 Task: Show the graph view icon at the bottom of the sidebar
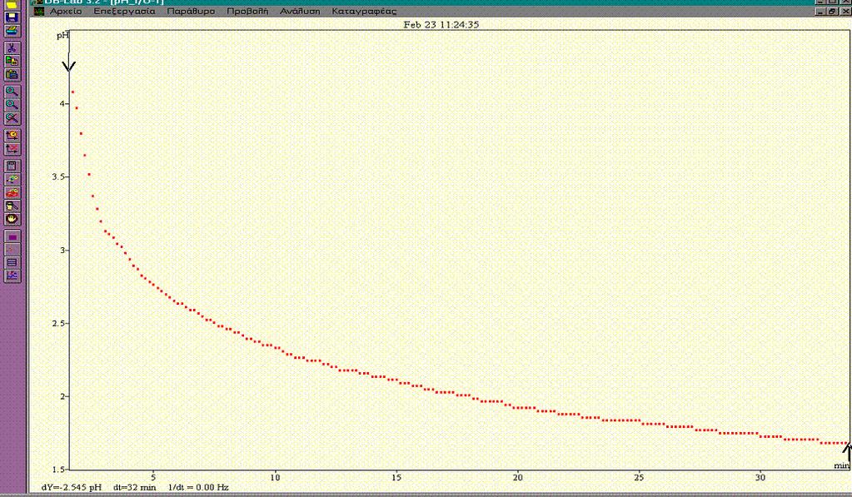[12, 276]
